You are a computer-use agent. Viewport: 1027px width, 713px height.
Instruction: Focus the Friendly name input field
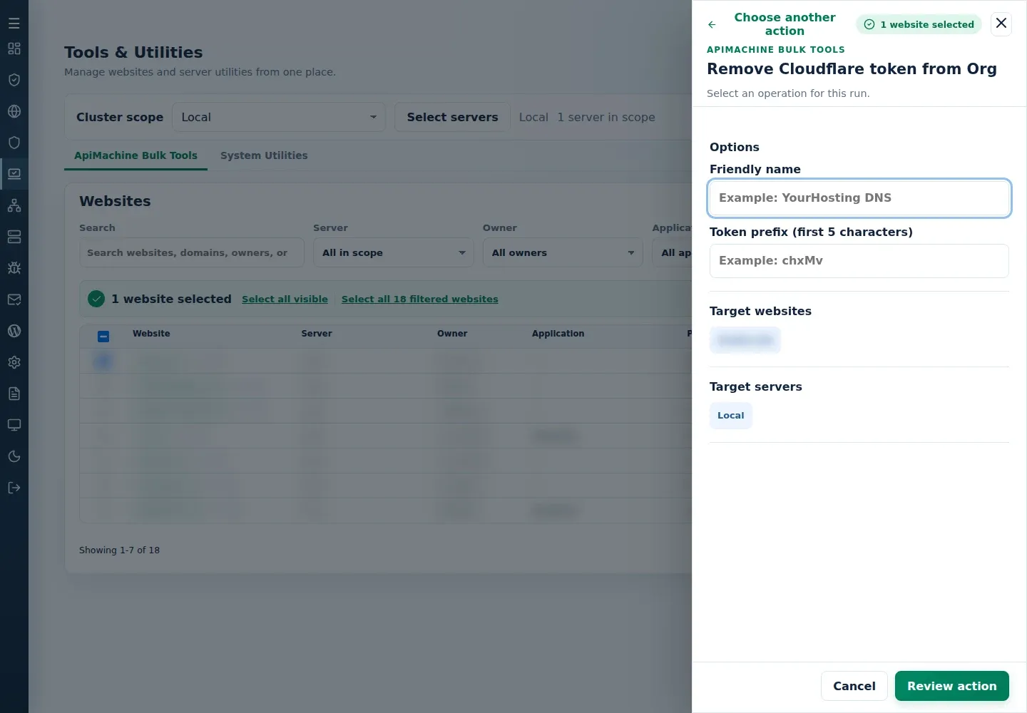coord(859,198)
